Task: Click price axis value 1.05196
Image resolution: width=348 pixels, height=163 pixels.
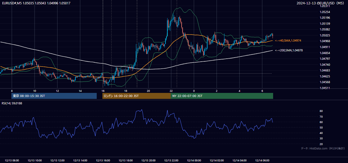Action: click(x=325, y=18)
